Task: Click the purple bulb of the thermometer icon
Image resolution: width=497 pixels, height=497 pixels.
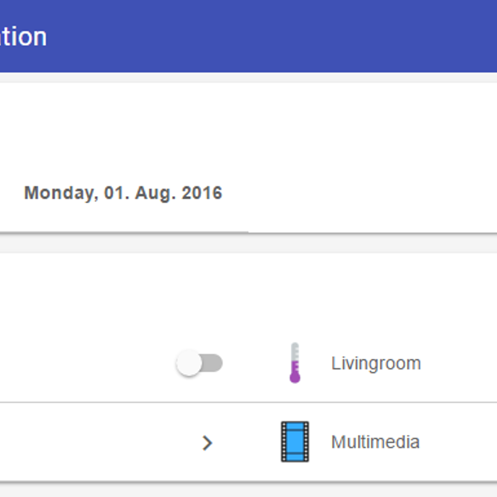Action: pos(295,377)
